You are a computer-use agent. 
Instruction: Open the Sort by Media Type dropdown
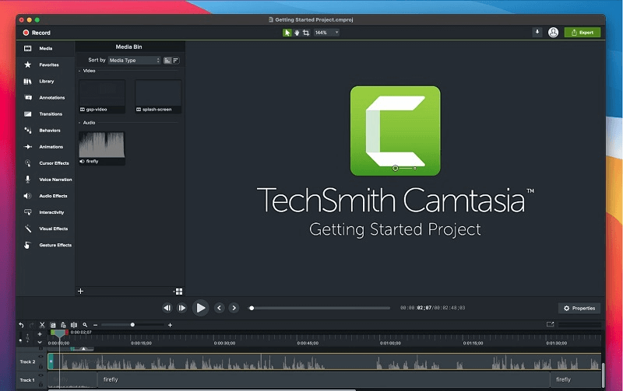(134, 61)
